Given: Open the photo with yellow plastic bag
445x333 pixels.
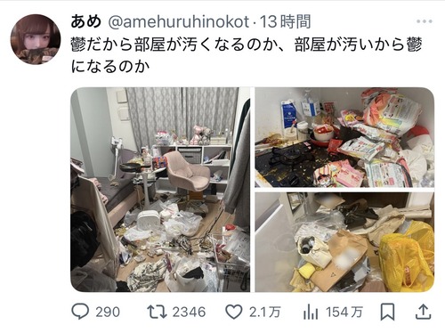Looking at the screenshot, I should coord(344,242).
